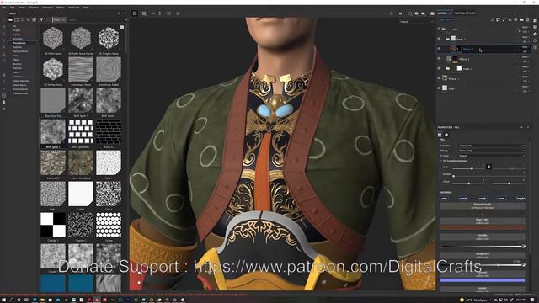539x303 pixels.
Task: Toggle the color channel button
Action: coord(444,199)
